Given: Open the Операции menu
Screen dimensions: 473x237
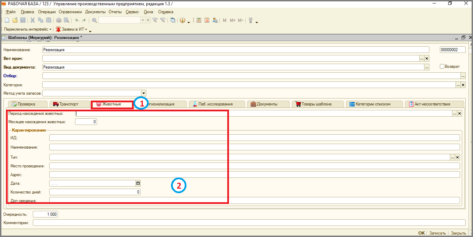Looking at the screenshot, I should coord(47,12).
